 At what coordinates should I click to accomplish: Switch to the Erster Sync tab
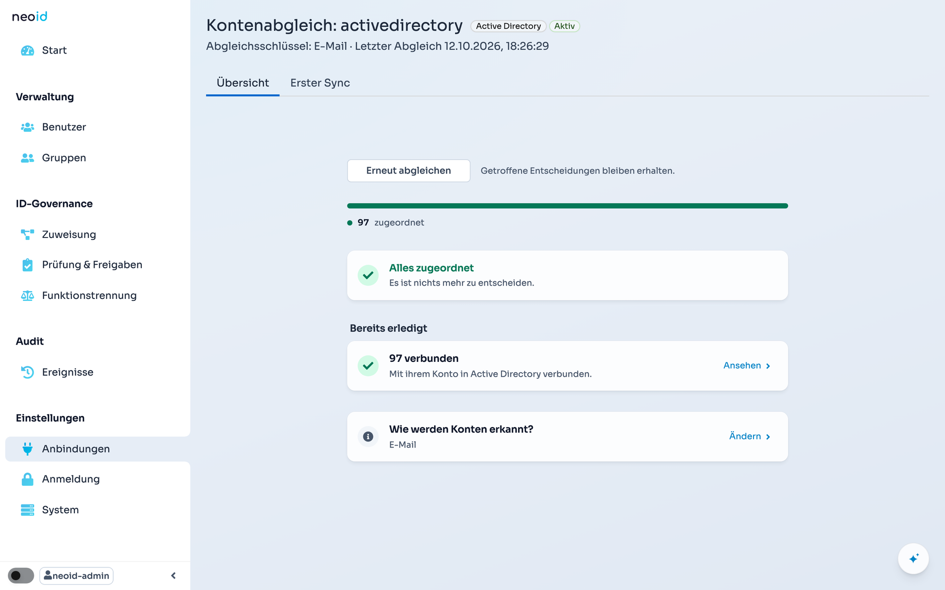pyautogui.click(x=320, y=83)
